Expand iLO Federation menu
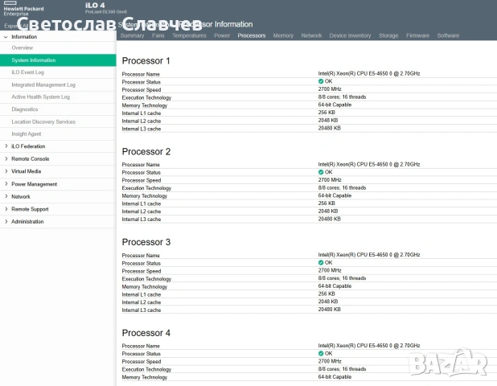This screenshot has width=497, height=386. point(6,146)
